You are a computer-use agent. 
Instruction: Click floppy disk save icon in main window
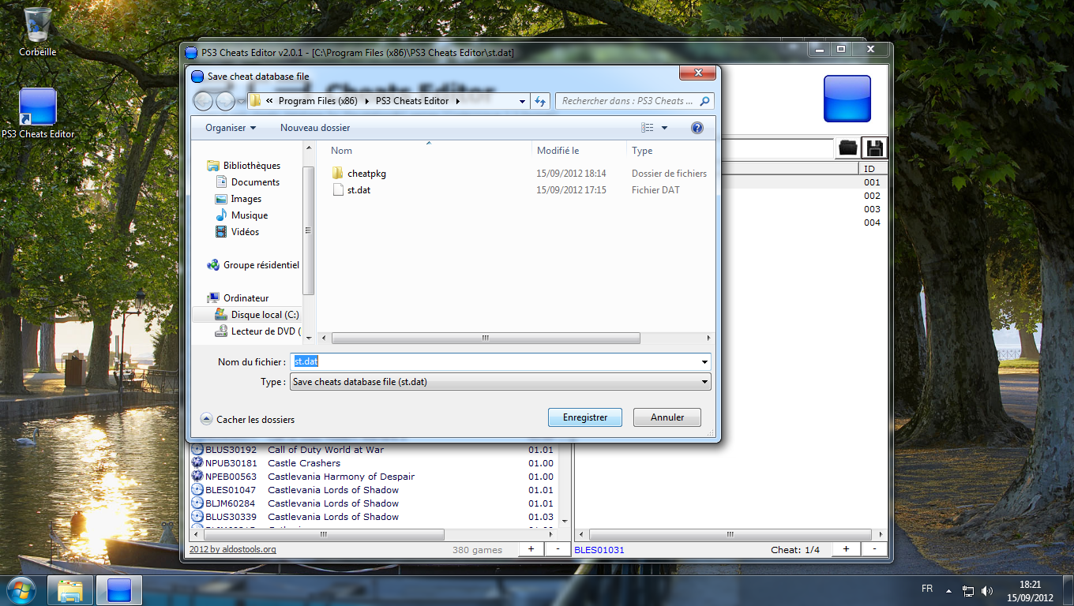point(874,148)
